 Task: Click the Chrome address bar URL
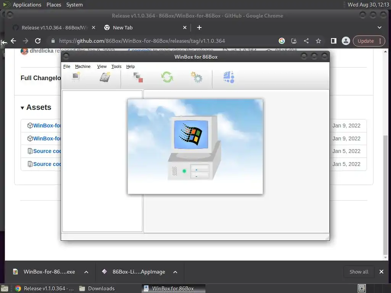tap(142, 41)
